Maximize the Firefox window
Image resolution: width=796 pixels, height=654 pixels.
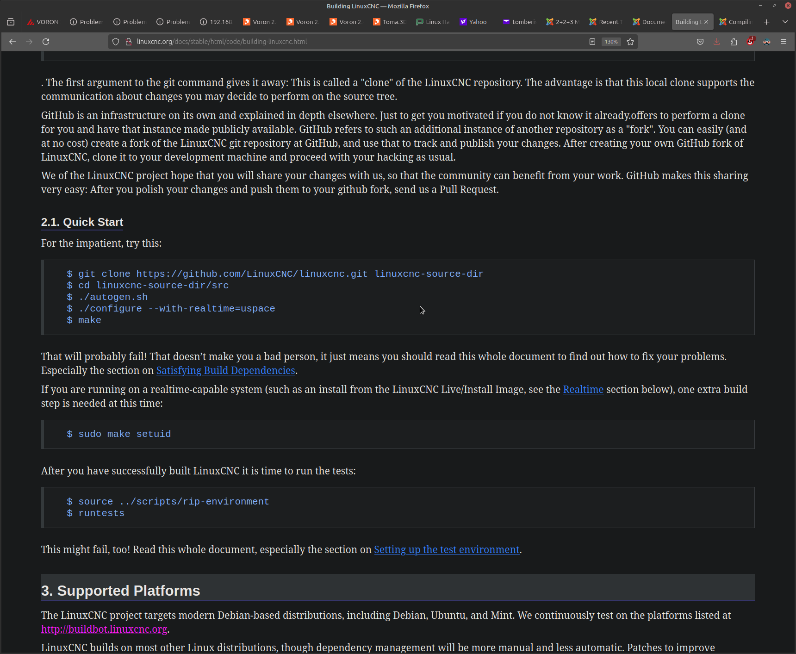774,6
